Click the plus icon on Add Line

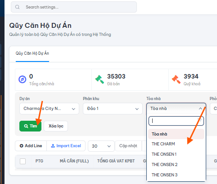[x=22, y=146]
